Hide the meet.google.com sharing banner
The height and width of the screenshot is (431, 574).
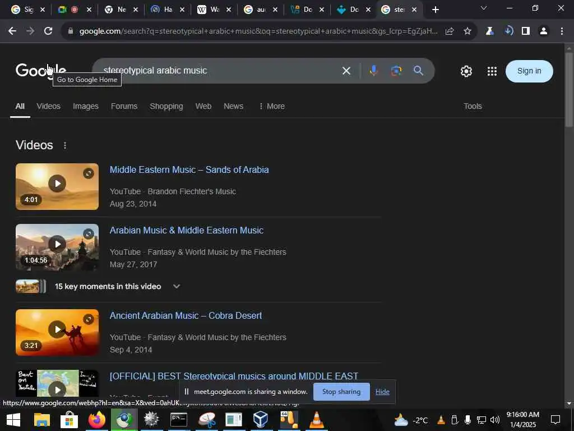pyautogui.click(x=382, y=392)
